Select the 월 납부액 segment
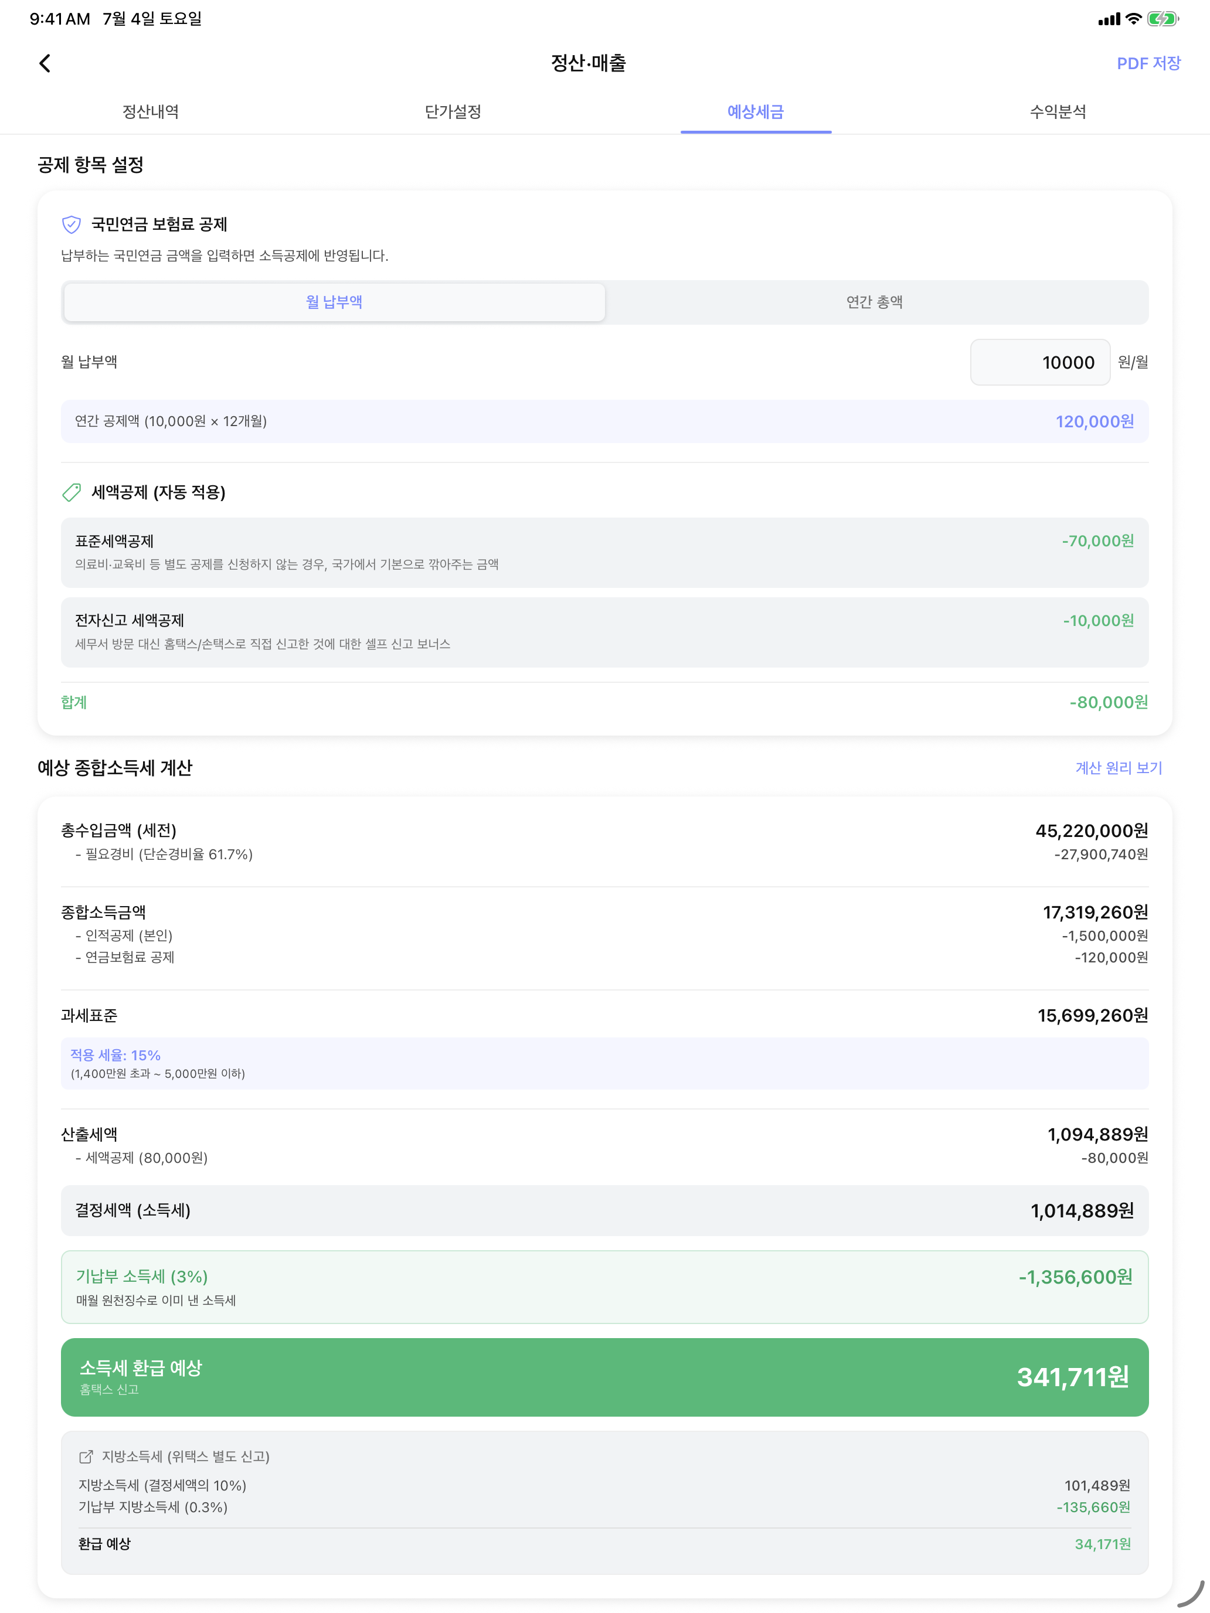Viewport: 1210px width, 1613px height. coord(334,302)
